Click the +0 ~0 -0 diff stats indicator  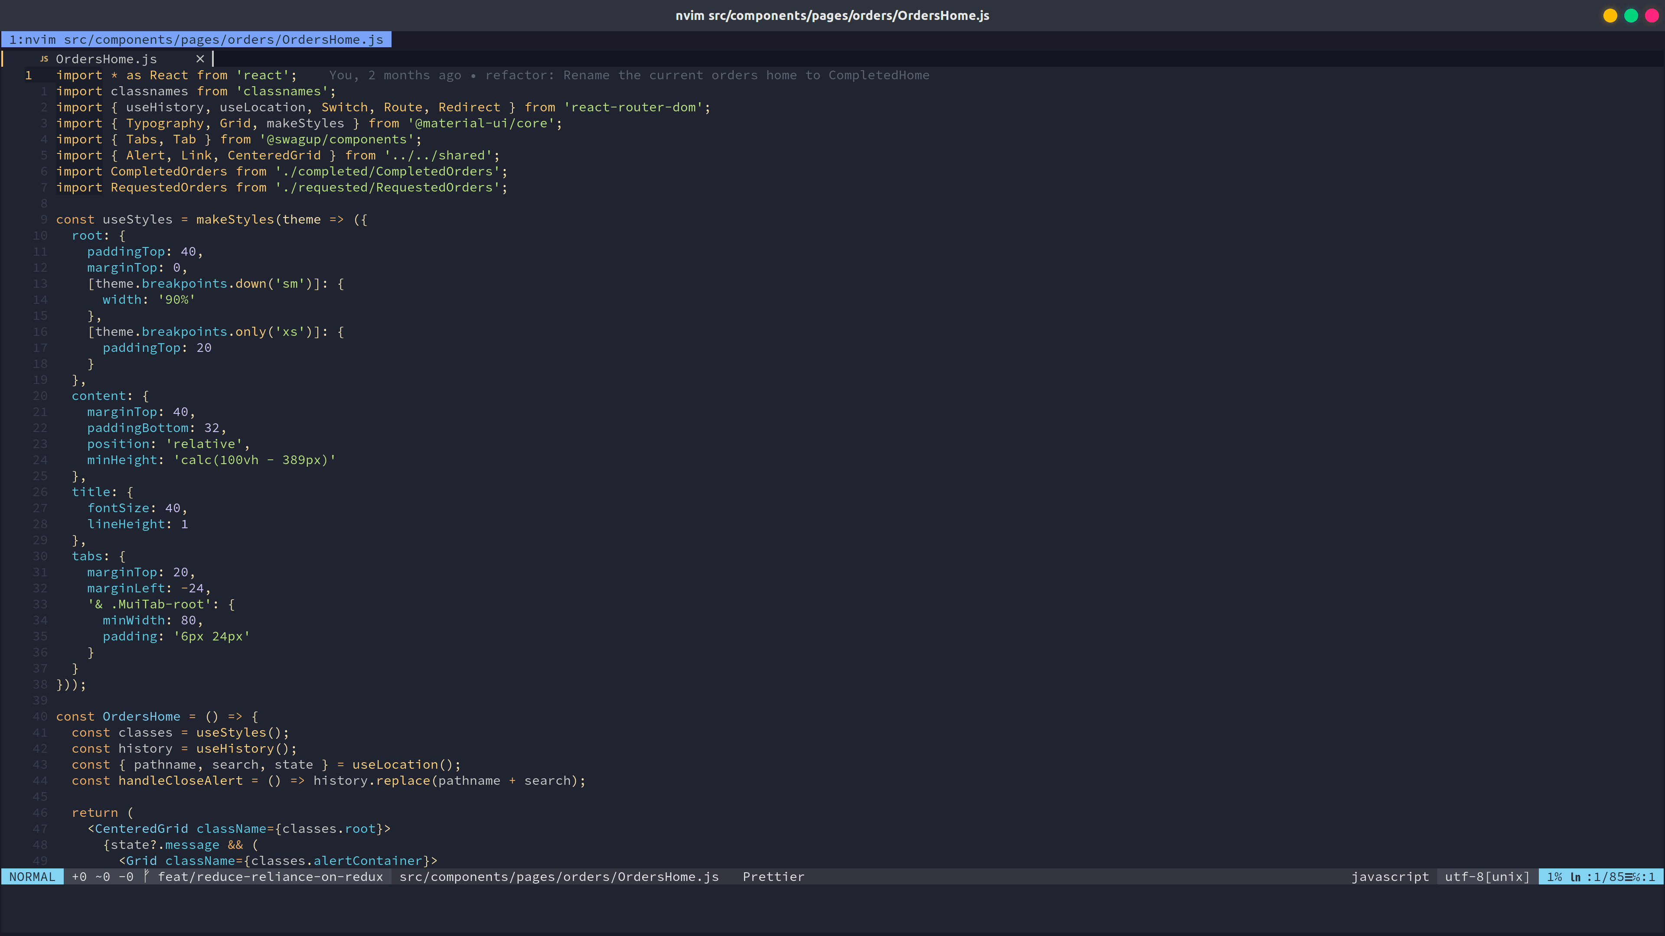pyautogui.click(x=103, y=877)
